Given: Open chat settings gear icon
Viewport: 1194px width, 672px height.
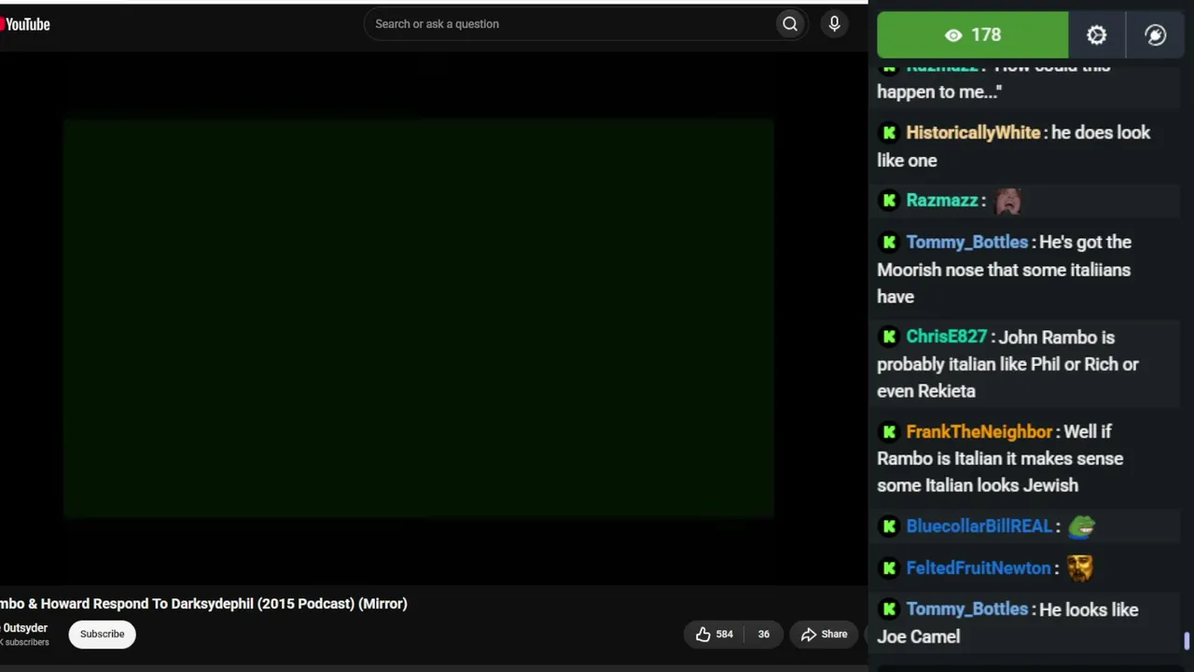Looking at the screenshot, I should pos(1096,35).
